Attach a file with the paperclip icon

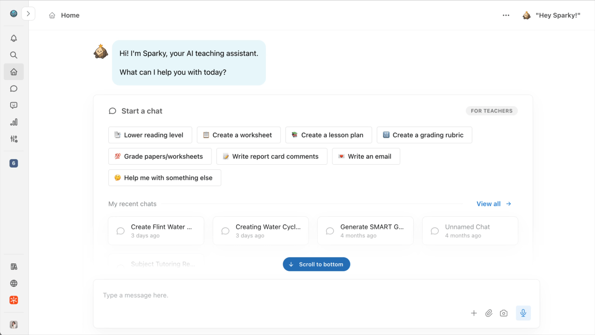point(489,313)
